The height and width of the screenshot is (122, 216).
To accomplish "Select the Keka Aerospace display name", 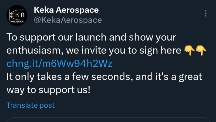I will 66,10.
